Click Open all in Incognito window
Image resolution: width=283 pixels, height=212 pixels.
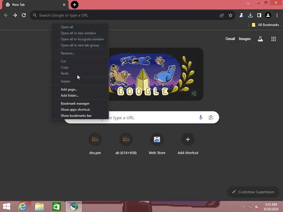[x=80, y=39]
